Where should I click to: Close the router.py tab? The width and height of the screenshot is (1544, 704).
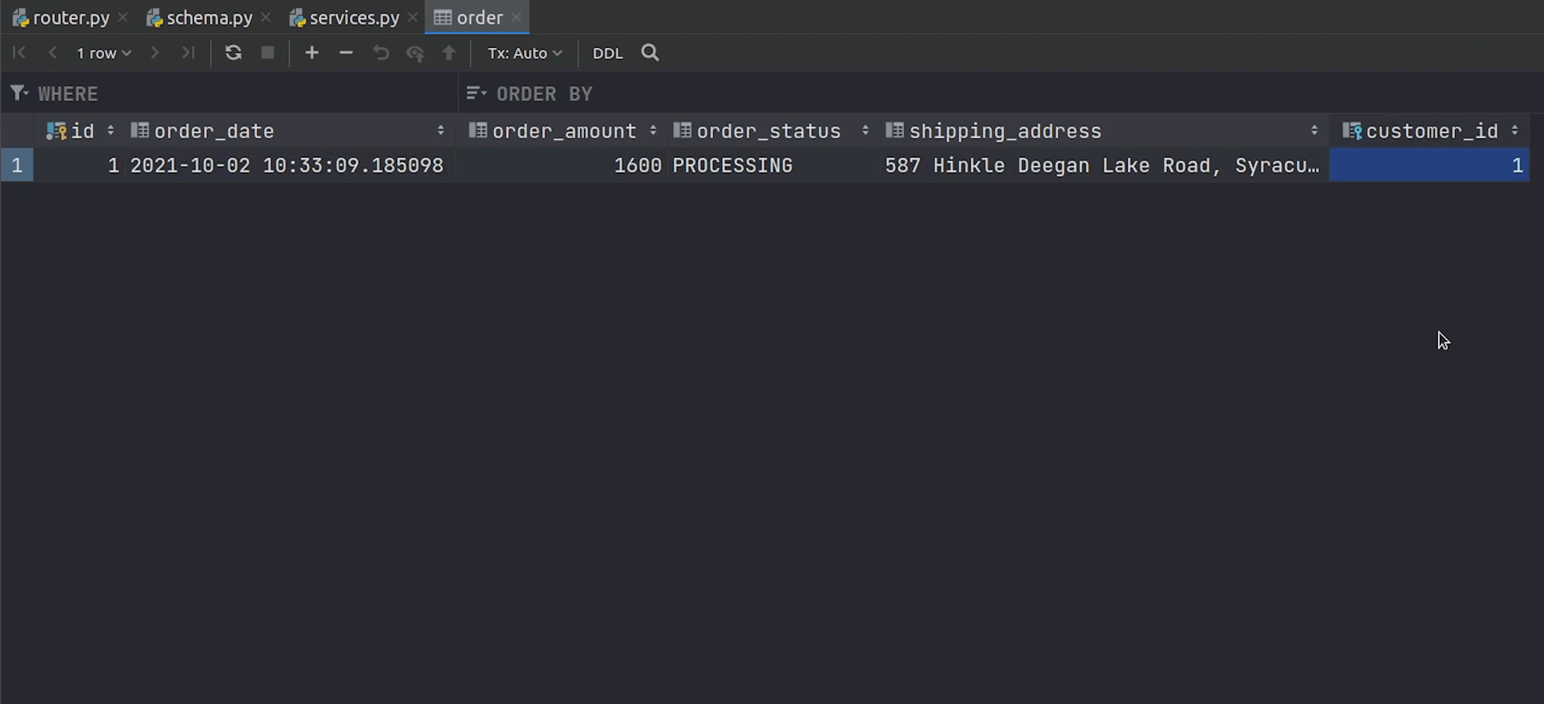click(x=123, y=18)
